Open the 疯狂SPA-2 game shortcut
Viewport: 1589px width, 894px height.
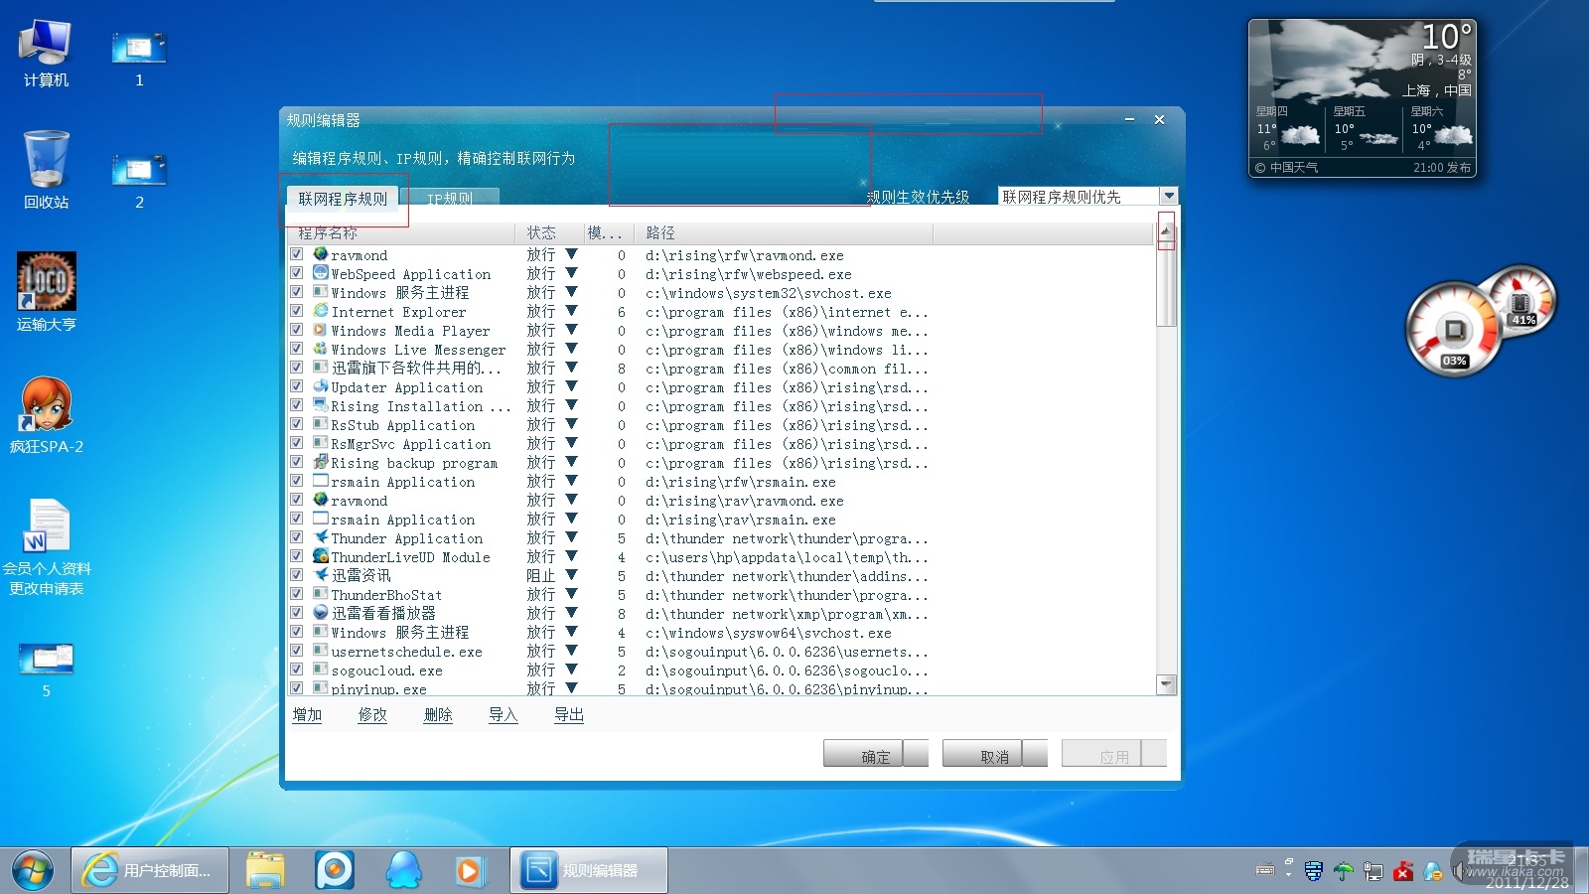pyautogui.click(x=46, y=405)
